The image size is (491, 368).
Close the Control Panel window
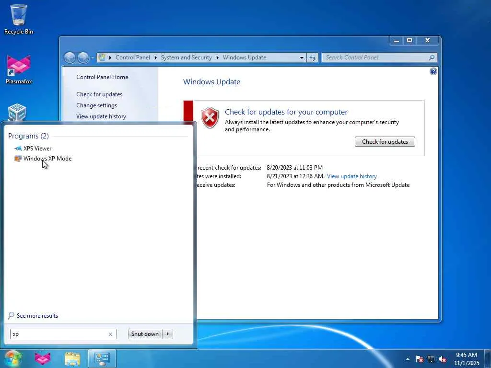[427, 40]
